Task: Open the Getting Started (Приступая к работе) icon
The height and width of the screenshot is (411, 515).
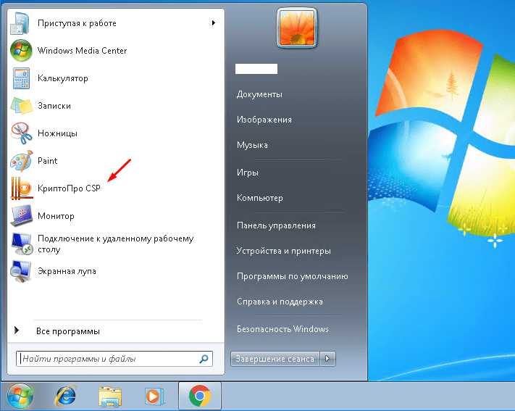Action: [x=20, y=23]
